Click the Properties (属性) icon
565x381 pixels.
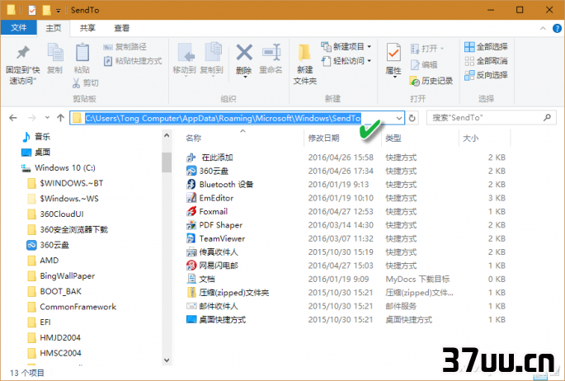tap(393, 54)
